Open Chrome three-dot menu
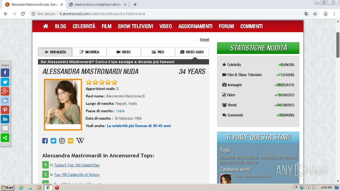Image resolution: width=340 pixels, height=191 pixels. (x=334, y=14)
